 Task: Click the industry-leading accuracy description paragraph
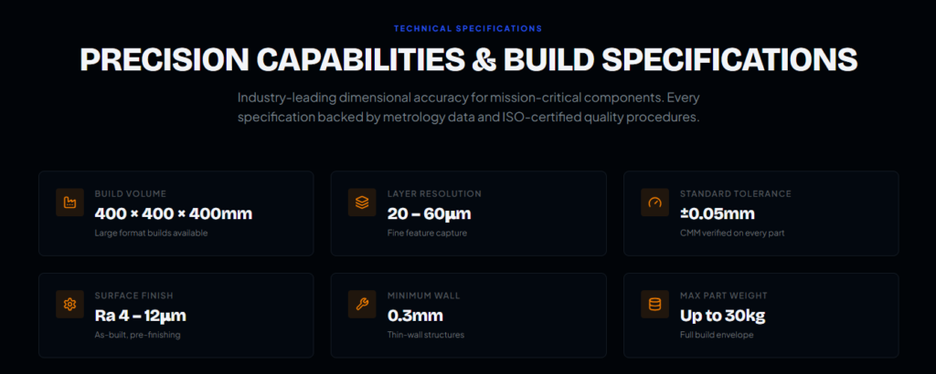tap(468, 108)
